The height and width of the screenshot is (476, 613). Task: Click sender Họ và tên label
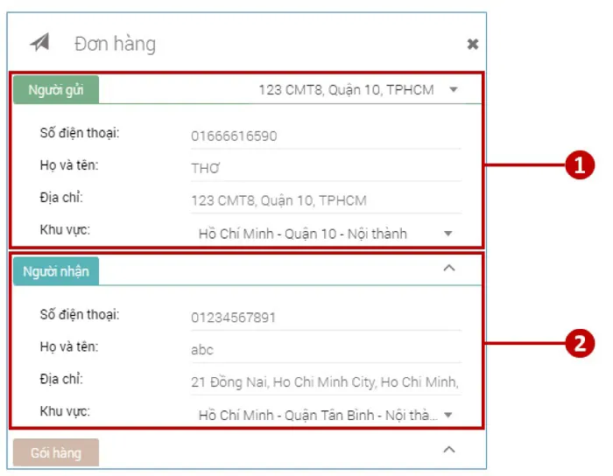(69, 165)
